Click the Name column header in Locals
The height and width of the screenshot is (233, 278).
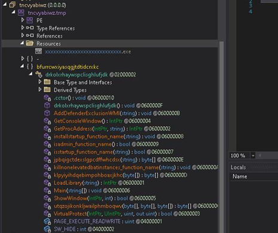(240, 177)
